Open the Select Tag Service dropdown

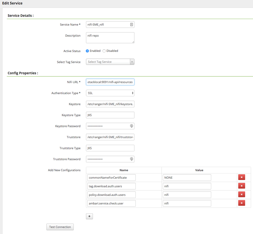point(110,62)
